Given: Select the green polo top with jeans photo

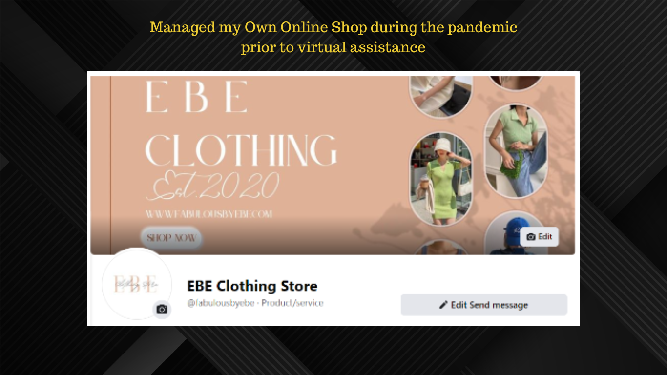Looking at the screenshot, I should 516,150.
